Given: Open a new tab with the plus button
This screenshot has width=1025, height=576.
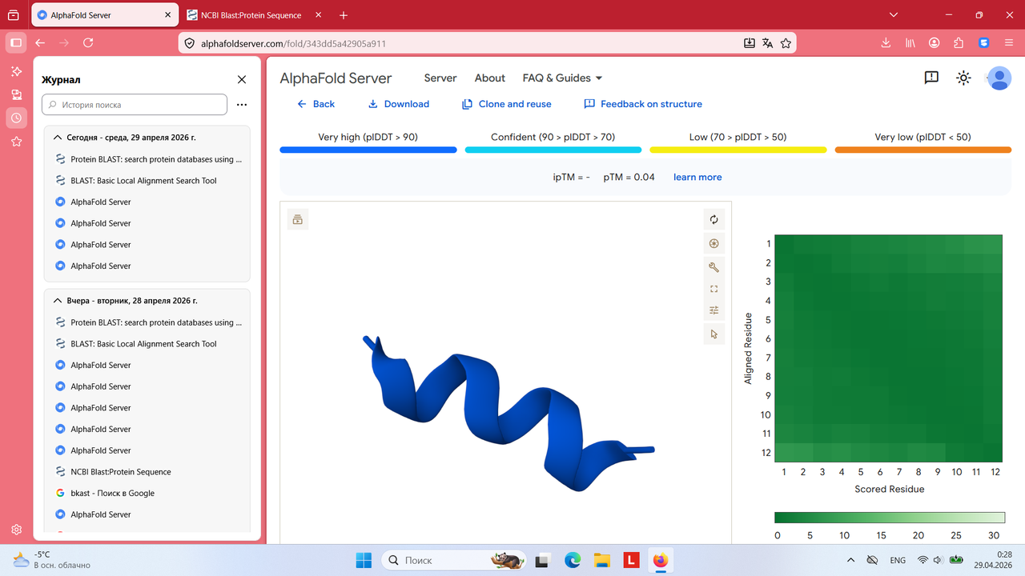Looking at the screenshot, I should [344, 15].
